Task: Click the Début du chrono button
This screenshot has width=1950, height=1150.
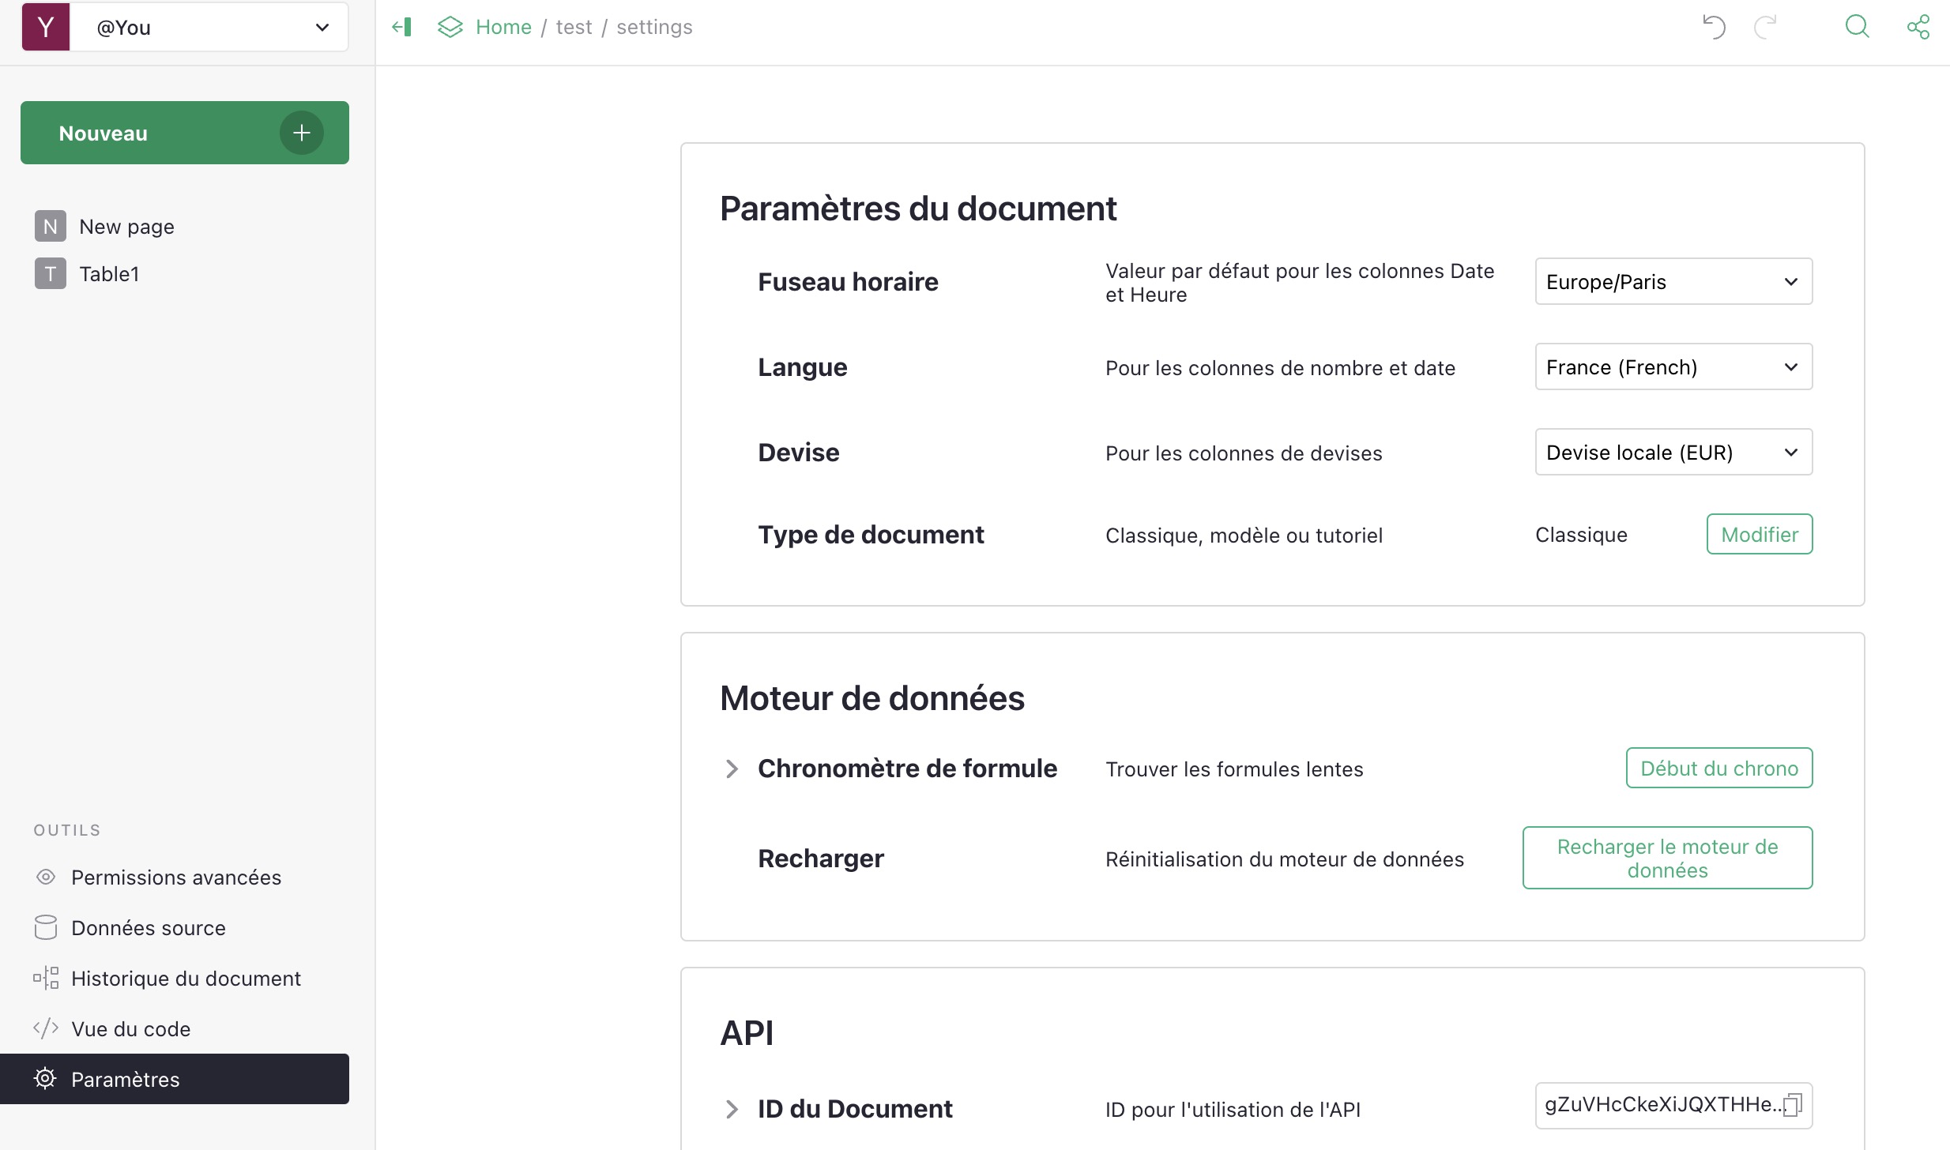Action: tap(1718, 769)
